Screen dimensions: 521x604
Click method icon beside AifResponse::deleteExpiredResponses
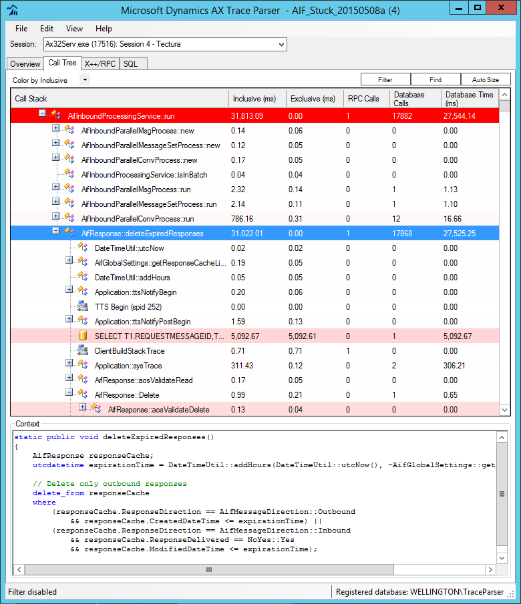click(x=70, y=232)
